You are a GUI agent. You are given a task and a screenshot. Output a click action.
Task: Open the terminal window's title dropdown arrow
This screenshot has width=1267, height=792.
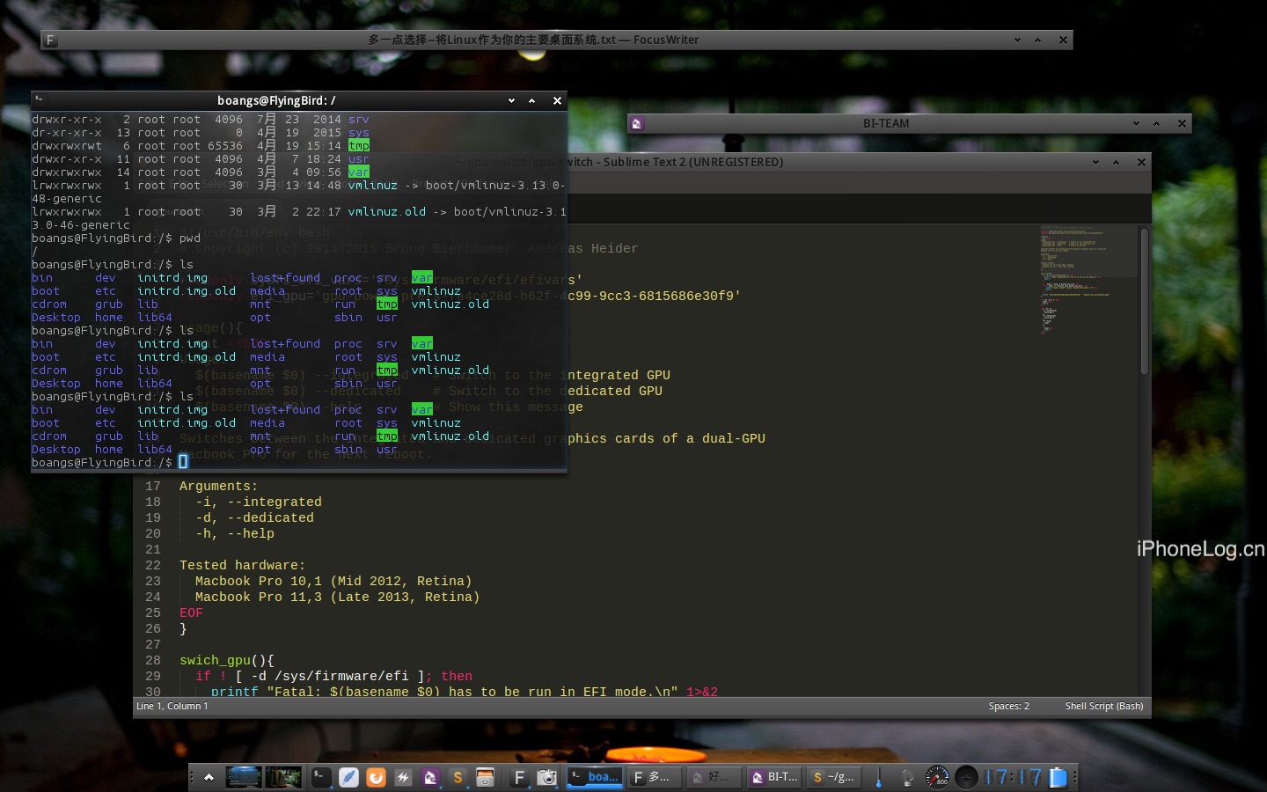[x=511, y=101]
